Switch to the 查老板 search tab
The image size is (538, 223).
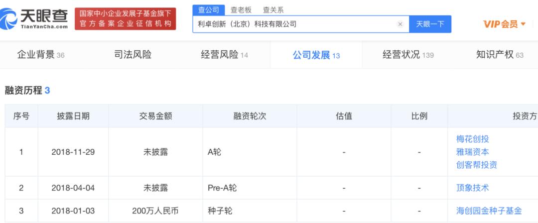241,10
